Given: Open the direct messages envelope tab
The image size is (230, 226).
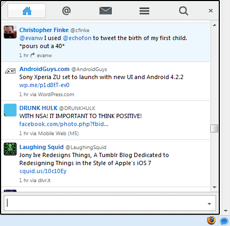Looking at the screenshot, I should (105, 11).
